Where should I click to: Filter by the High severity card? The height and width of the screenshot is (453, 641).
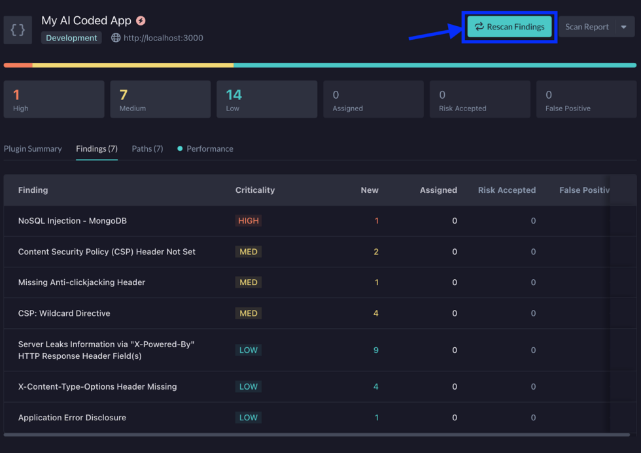pos(54,99)
